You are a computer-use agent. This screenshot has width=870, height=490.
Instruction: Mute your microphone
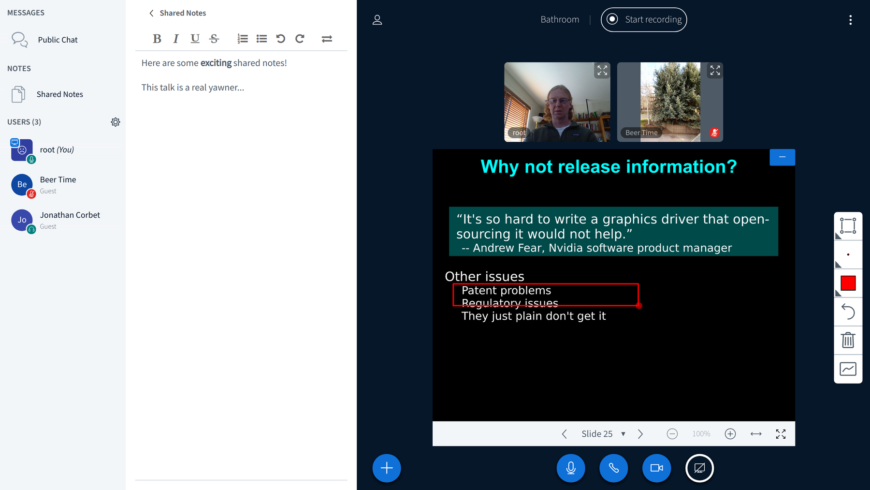tap(570, 468)
